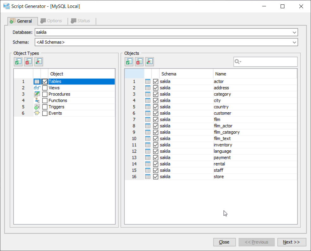The width and height of the screenshot is (311, 251).
Task: Click Unselect All icon in Object Types
Action: pos(28,62)
